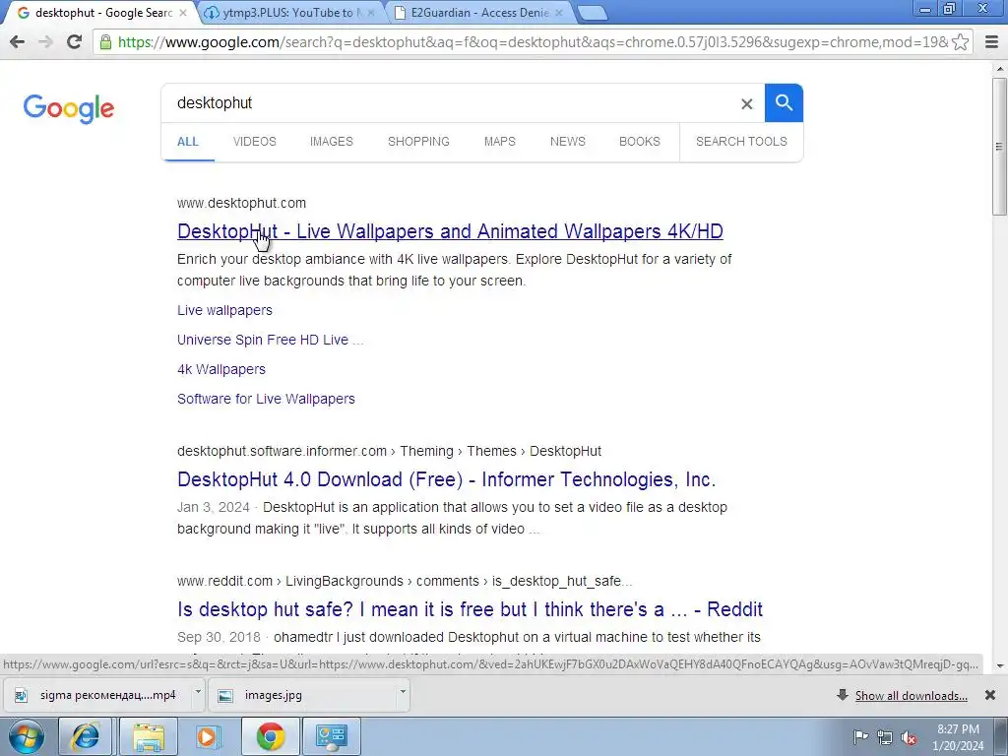Select the ALL search filter
Viewport: 1008px width, 756px height.
188,142
